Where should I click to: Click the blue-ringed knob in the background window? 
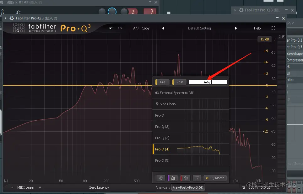(112, 12)
